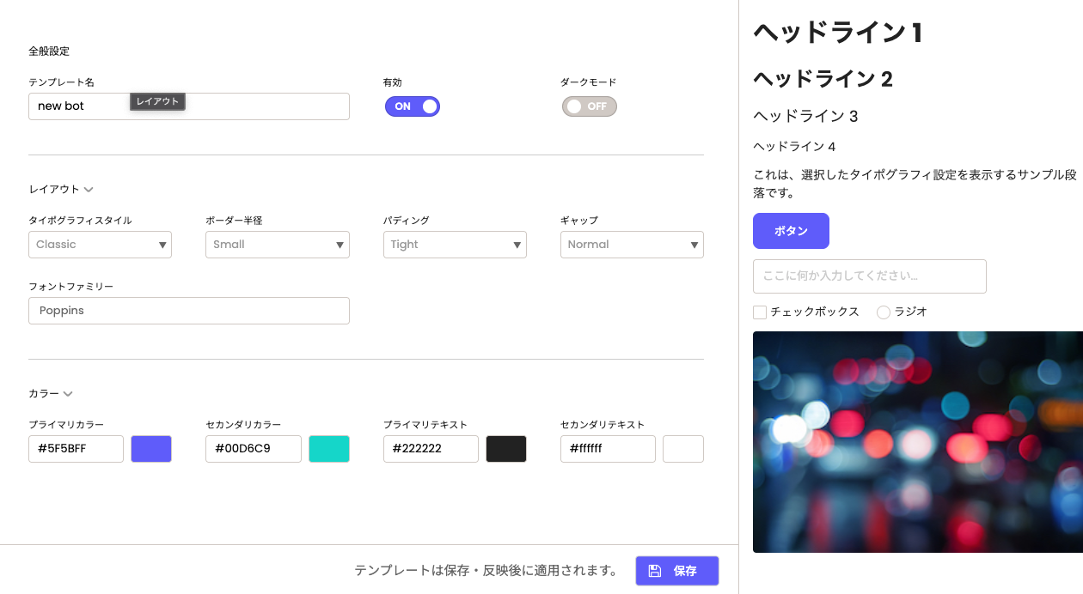Click the bokeh lights preview image
This screenshot has width=1083, height=594.
(x=917, y=442)
